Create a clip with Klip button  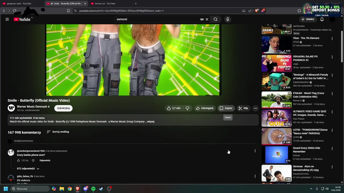(243, 108)
